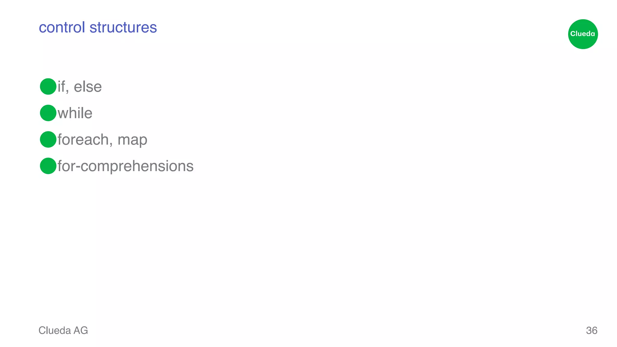Select the green bullet next to "while"
The width and height of the screenshot is (617, 347).
[x=48, y=113]
